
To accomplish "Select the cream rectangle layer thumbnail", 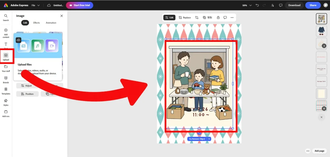I will (x=321, y=94).
